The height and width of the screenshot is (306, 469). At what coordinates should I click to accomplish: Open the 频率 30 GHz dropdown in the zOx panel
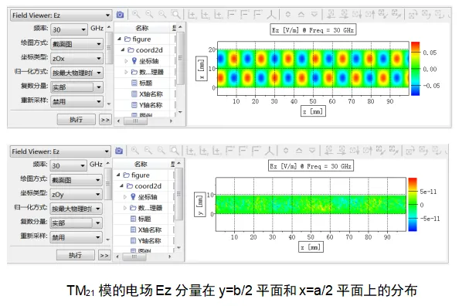pyautogui.click(x=69, y=29)
